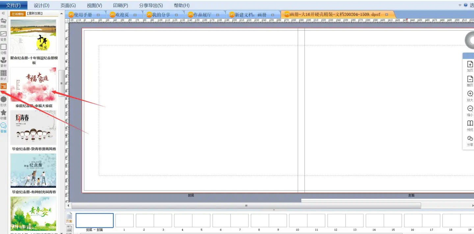Close the 画册-大16开硬壳精装 document tab
The image size is (474, 234).
click(386, 15)
